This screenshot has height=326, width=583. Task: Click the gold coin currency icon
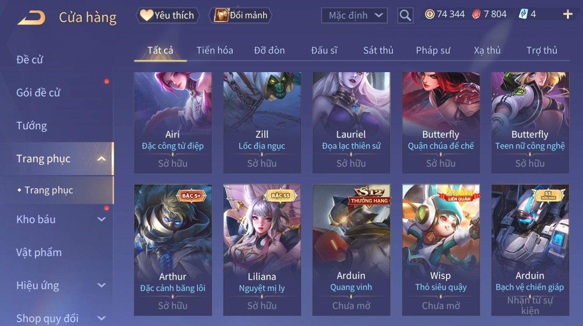coord(429,14)
